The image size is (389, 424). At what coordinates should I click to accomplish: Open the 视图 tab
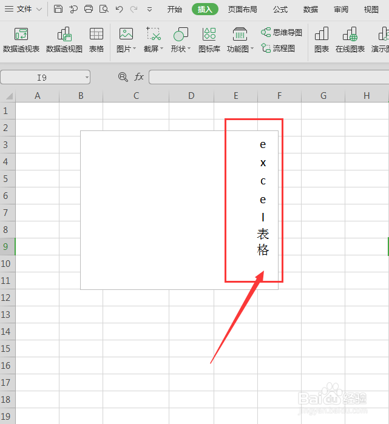coord(371,10)
